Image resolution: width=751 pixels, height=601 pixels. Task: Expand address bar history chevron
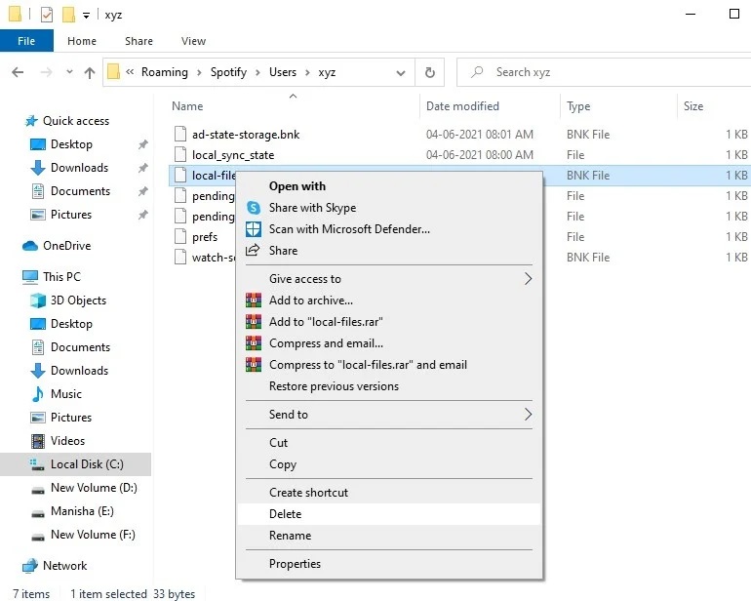[401, 73]
